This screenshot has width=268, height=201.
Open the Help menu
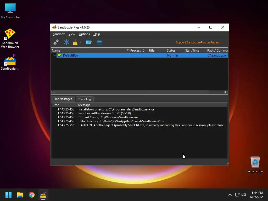97,34
